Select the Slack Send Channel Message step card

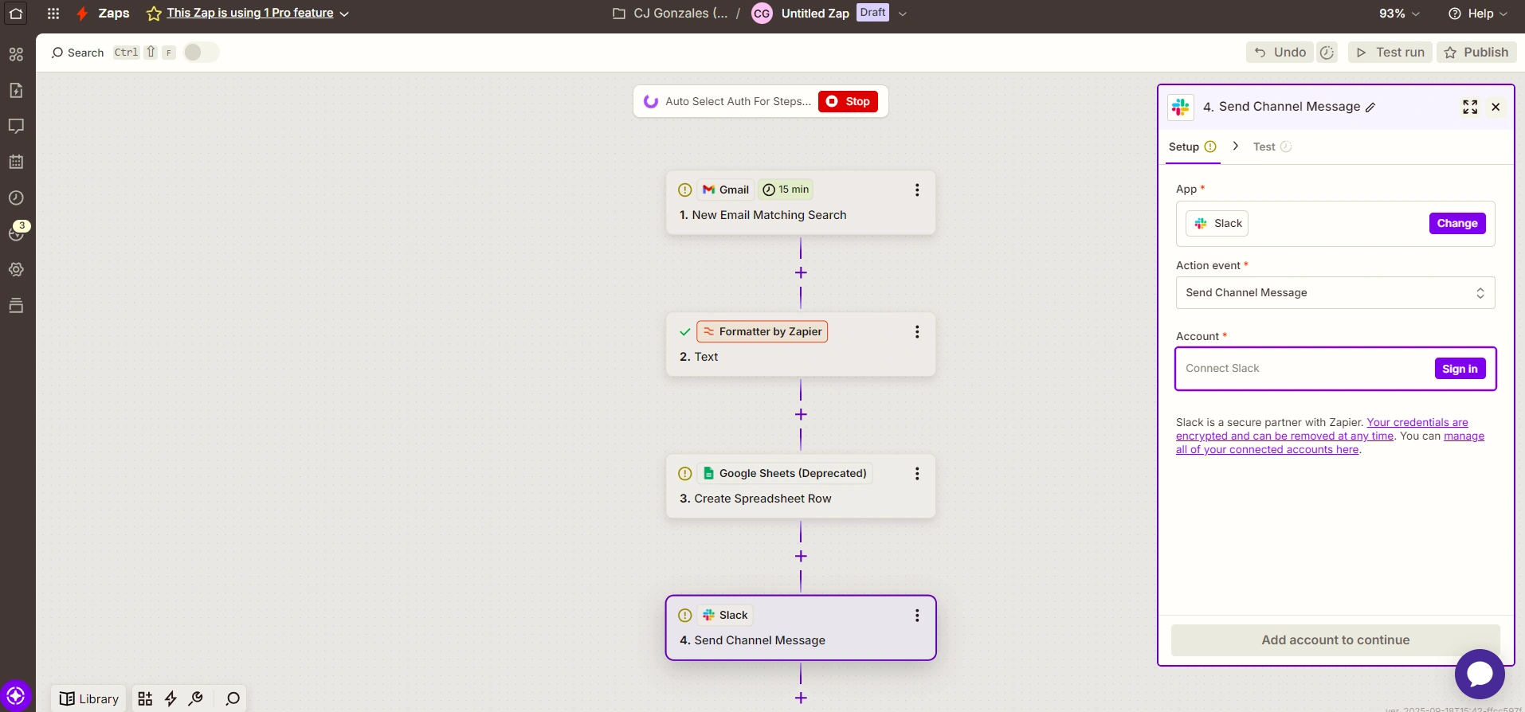point(801,628)
